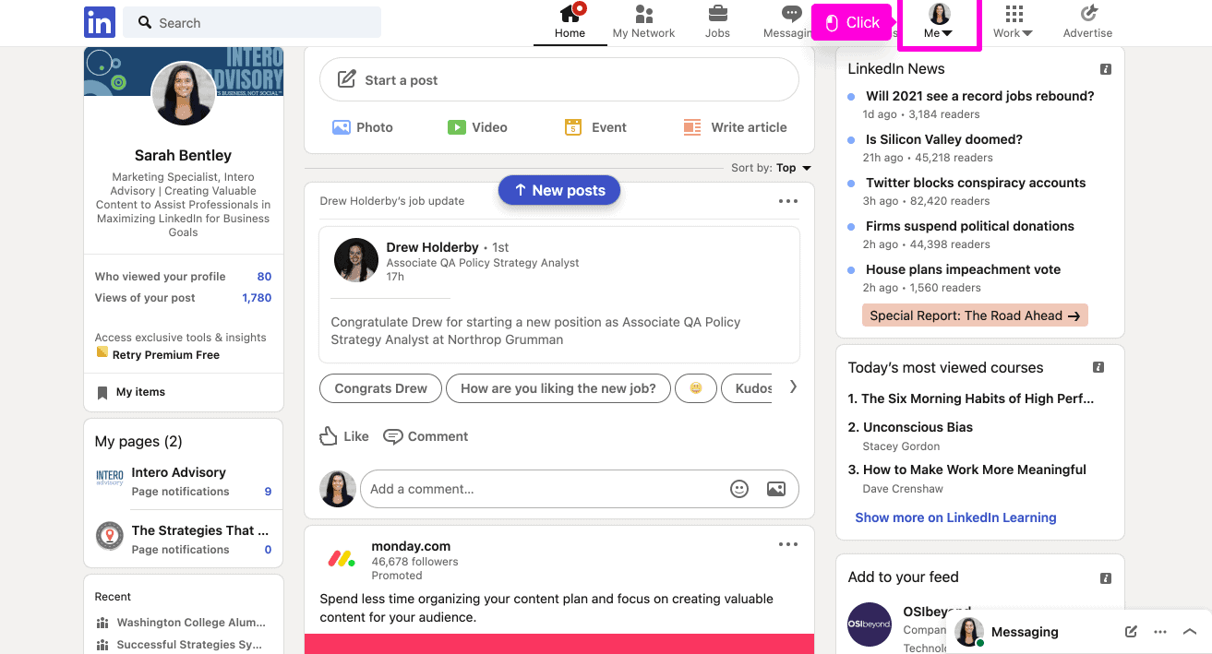Click info icon beside Add to your feed
This screenshot has height=654, width=1212.
(1106, 577)
